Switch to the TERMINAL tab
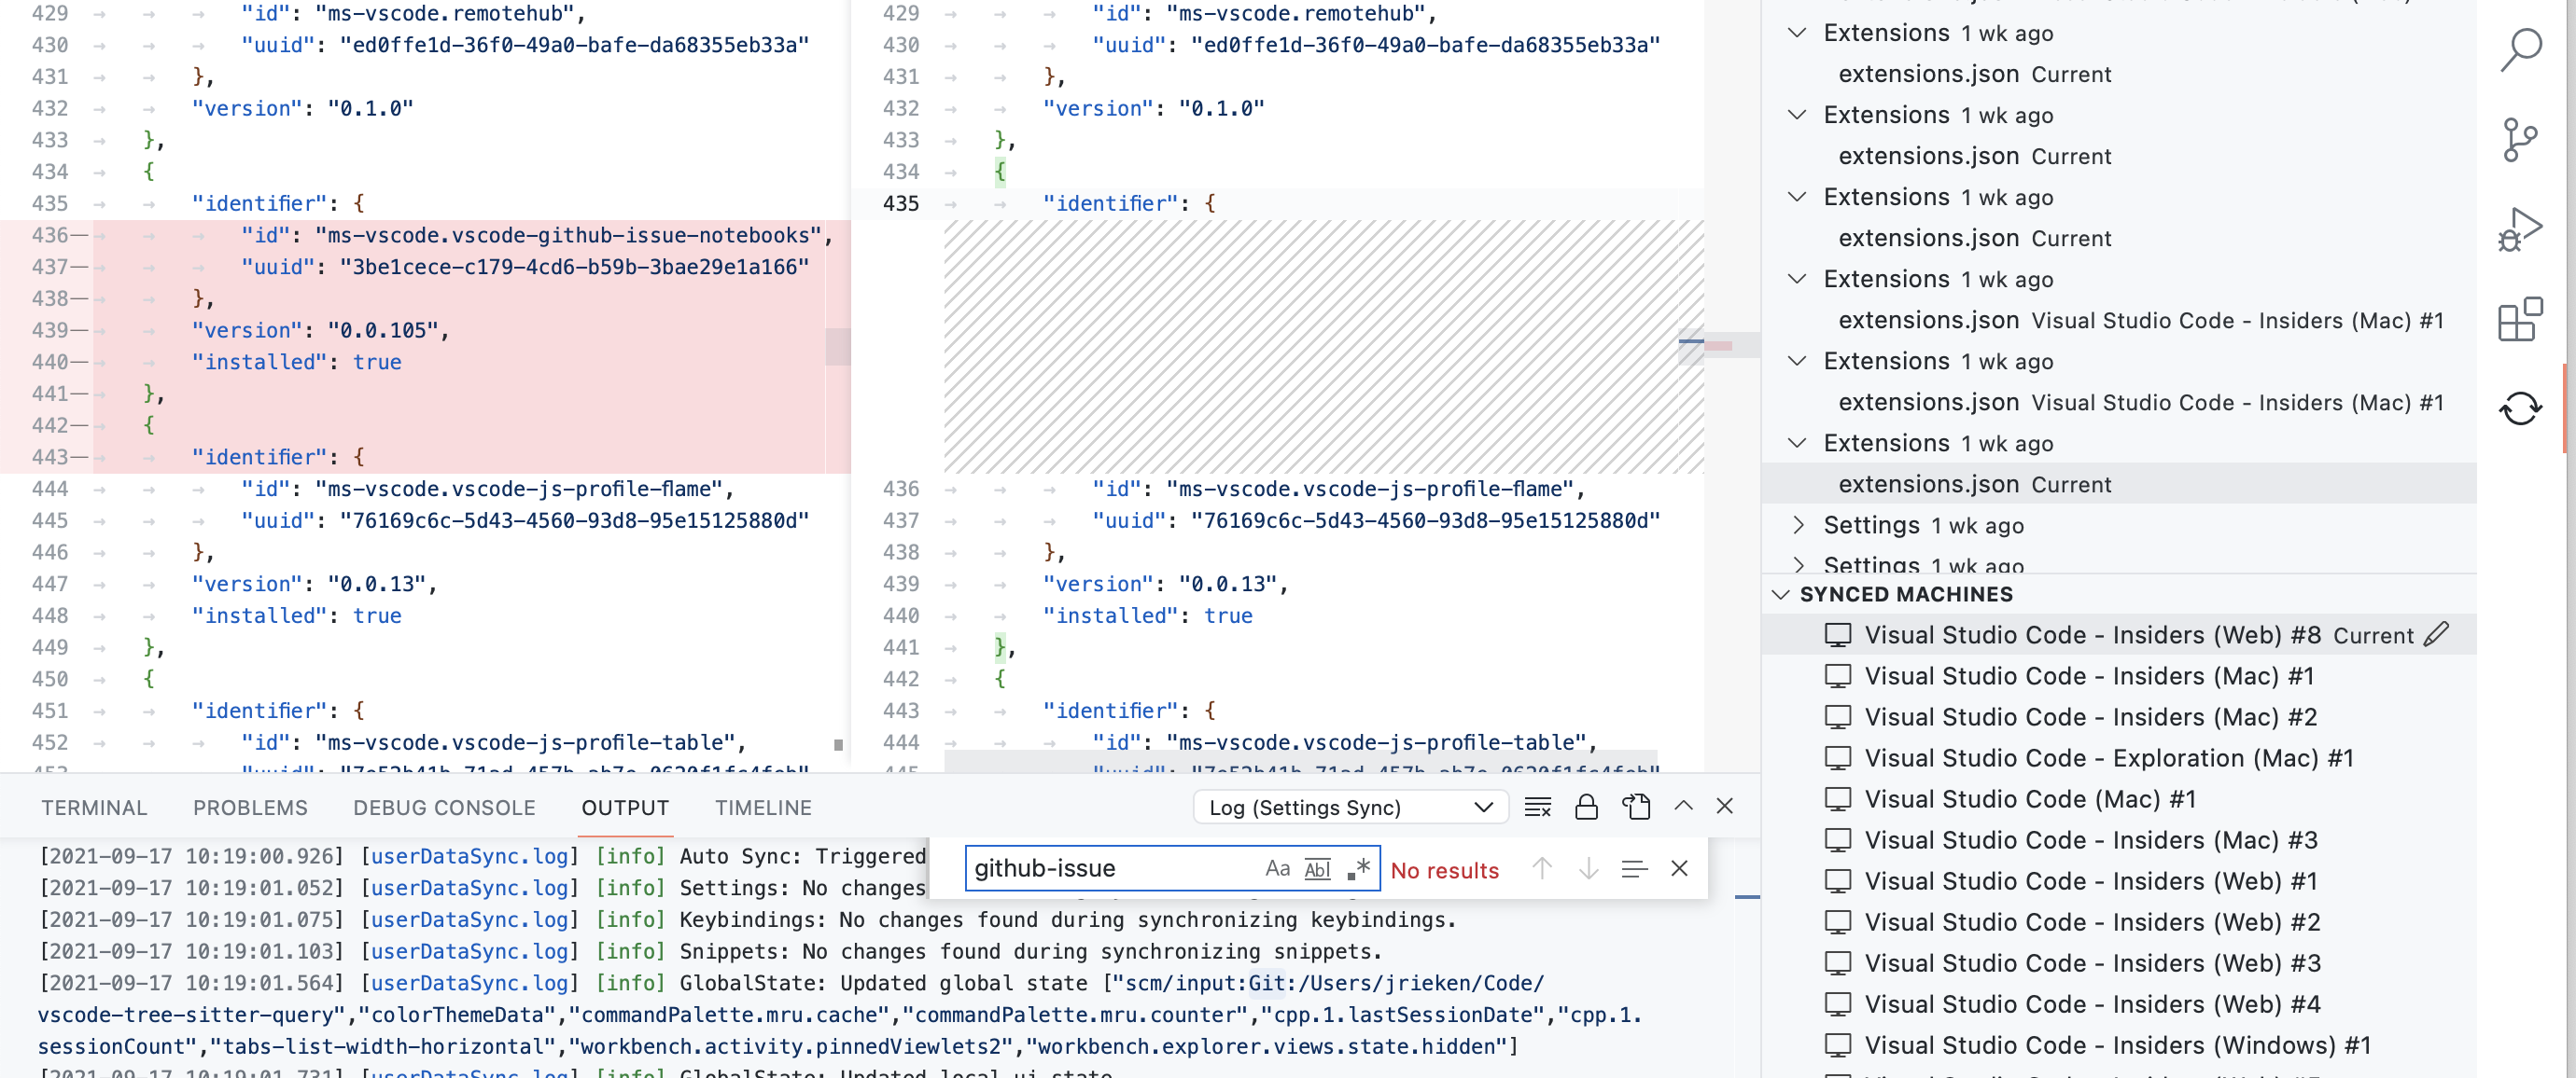Viewport: 2576px width, 1078px height. (94, 808)
